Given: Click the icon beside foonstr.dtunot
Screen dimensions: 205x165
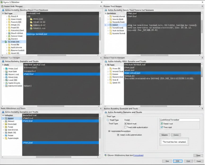Looking at the screenshot, I should (111, 16).
